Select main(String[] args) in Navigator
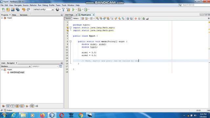The width and height of the screenshot is (210, 118). pyautogui.click(x=17, y=72)
